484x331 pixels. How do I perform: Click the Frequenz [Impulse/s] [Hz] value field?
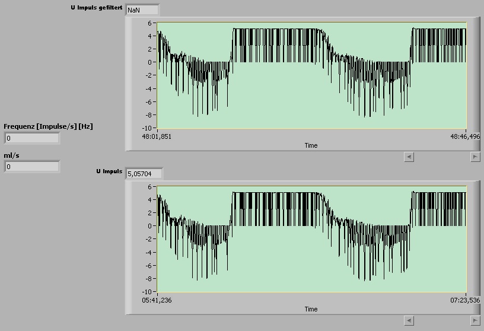point(32,138)
